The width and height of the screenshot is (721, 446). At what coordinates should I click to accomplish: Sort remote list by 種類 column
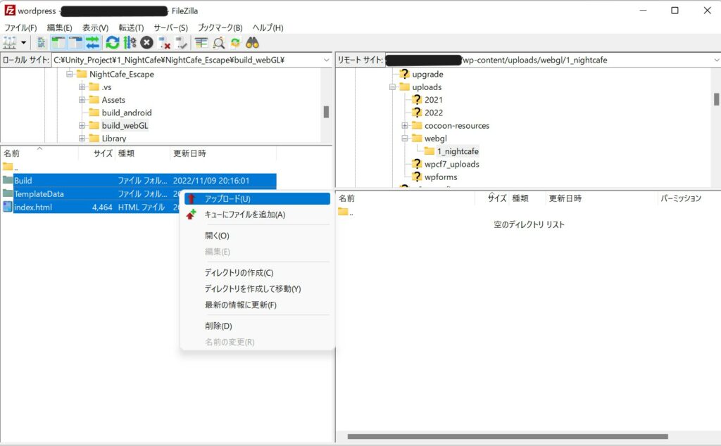[527, 198]
